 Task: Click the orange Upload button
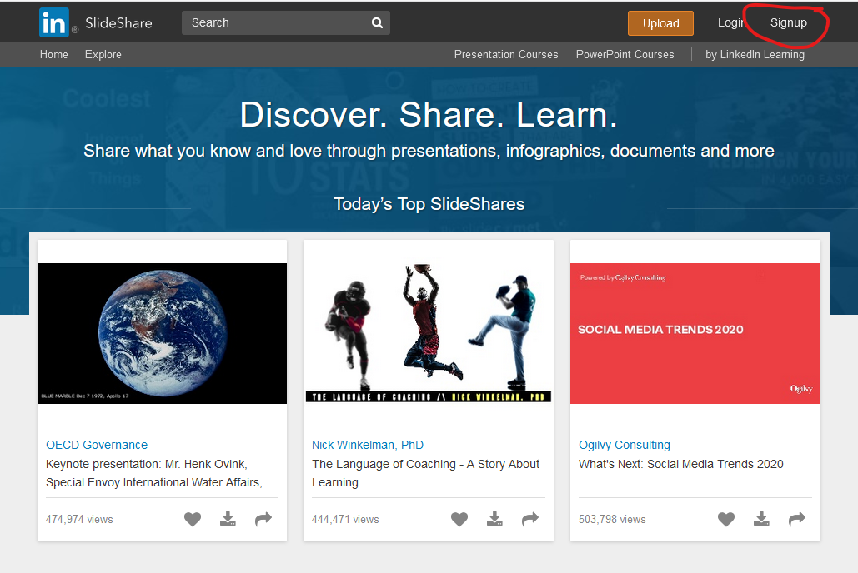click(660, 23)
